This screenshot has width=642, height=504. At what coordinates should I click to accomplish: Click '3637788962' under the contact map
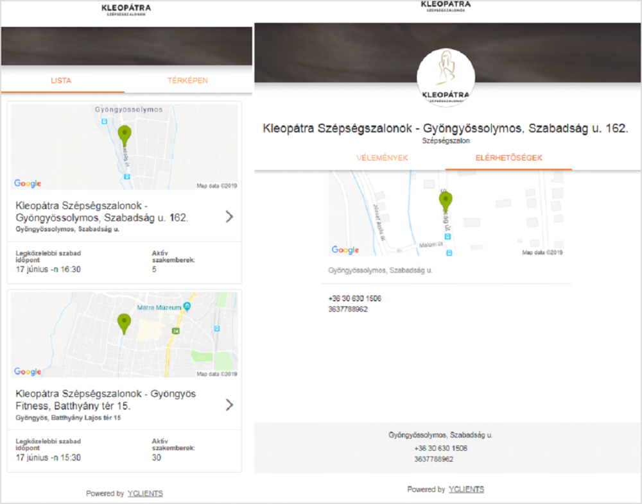[348, 309]
